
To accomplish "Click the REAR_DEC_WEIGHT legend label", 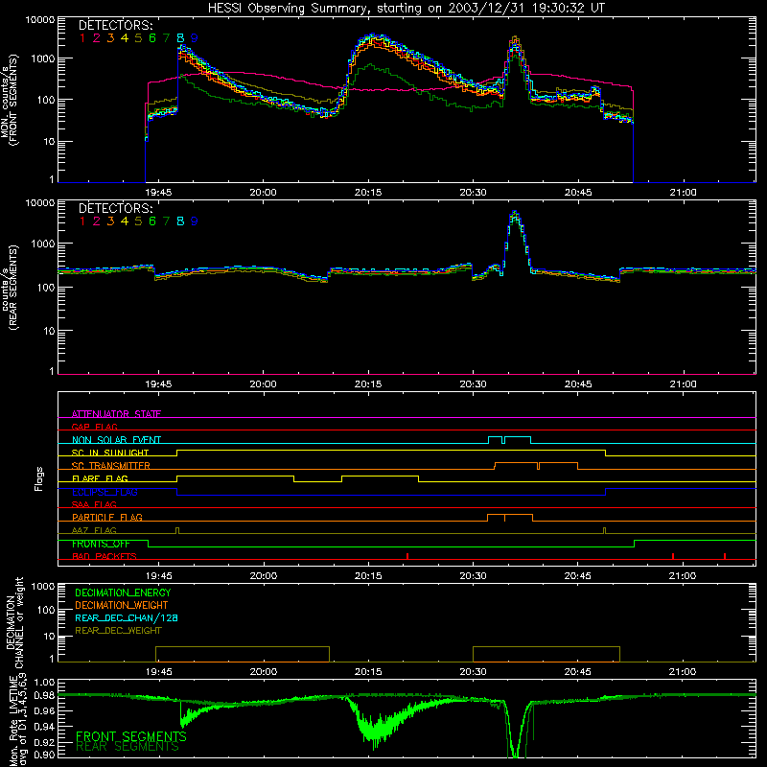I will point(118,631).
